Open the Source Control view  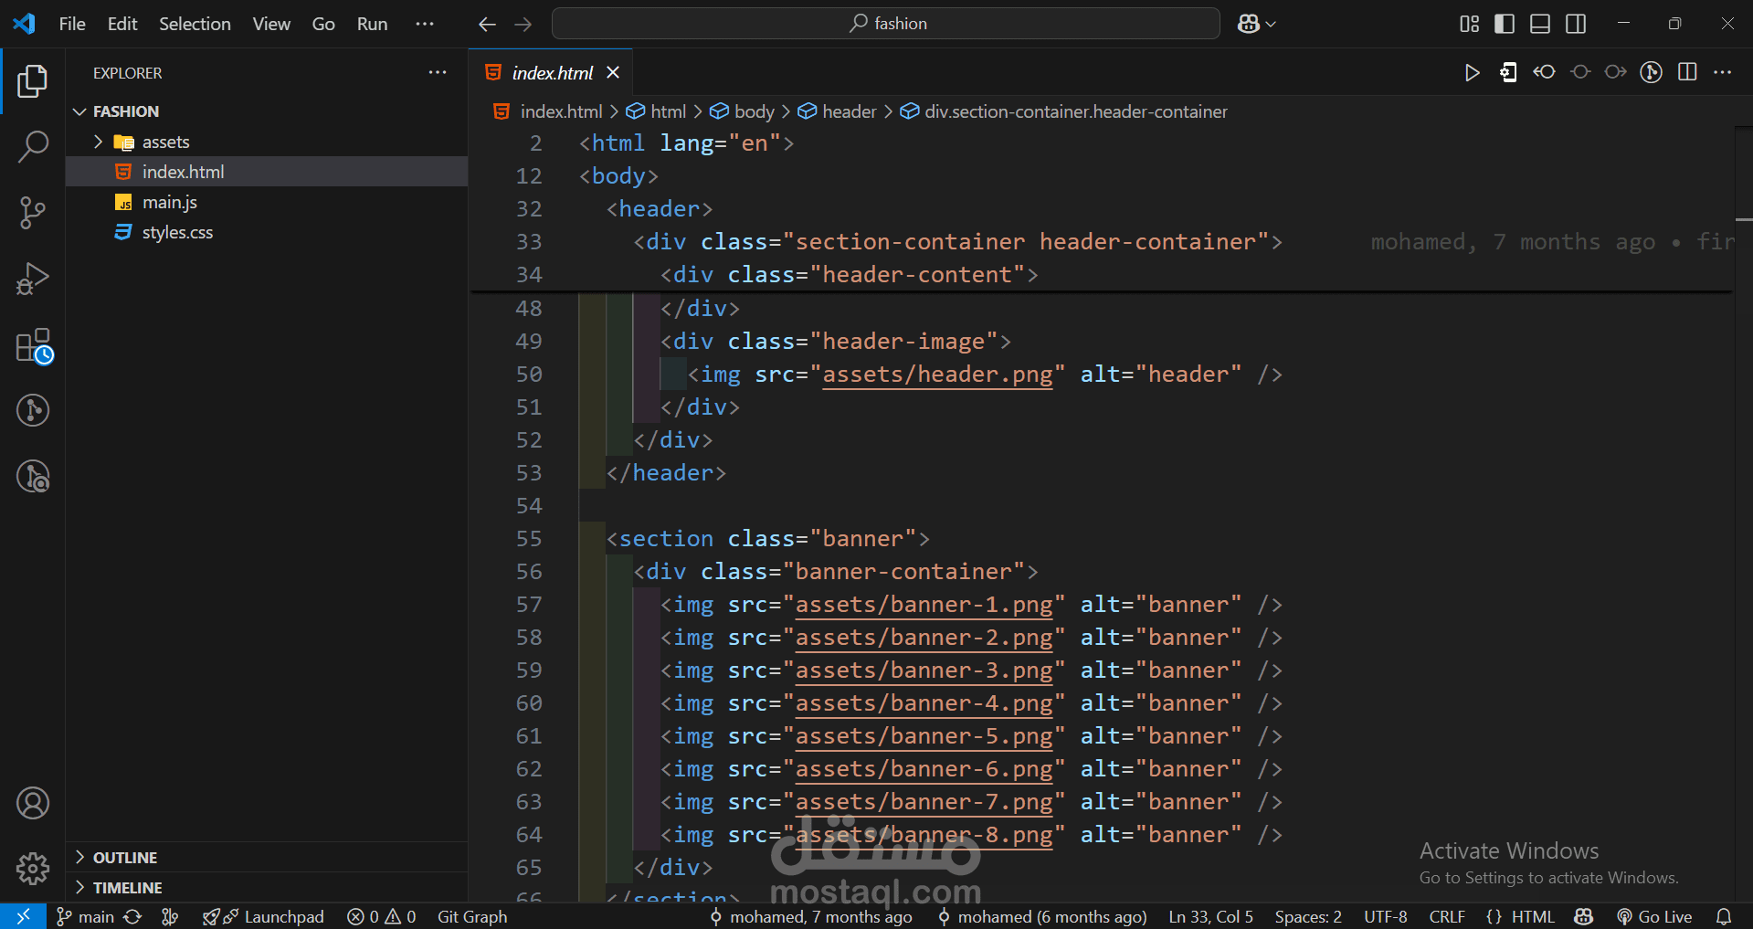click(x=33, y=212)
